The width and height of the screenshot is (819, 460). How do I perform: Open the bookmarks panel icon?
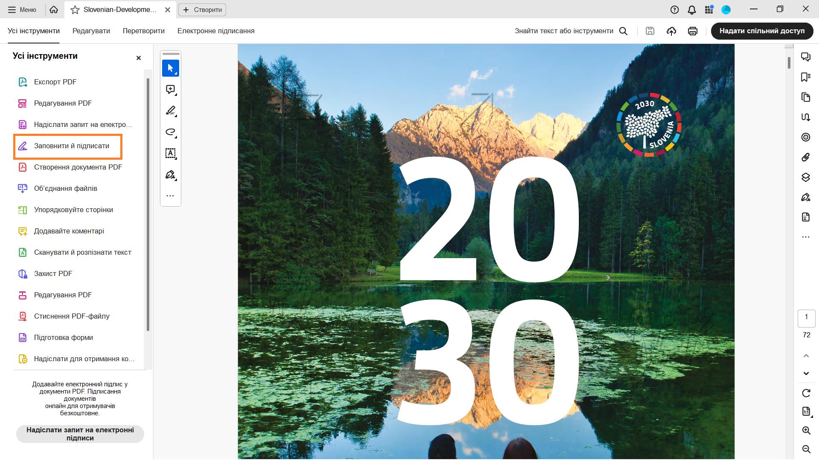coord(806,77)
